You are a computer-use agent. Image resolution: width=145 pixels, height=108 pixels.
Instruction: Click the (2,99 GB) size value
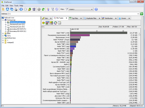[x=134, y=42]
